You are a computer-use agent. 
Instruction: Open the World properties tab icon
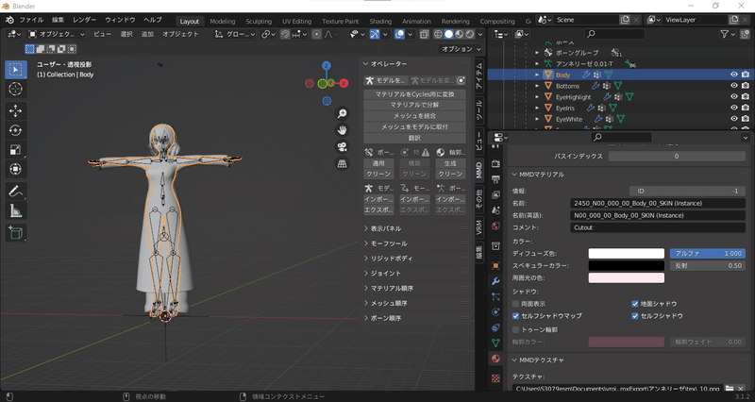(x=496, y=226)
